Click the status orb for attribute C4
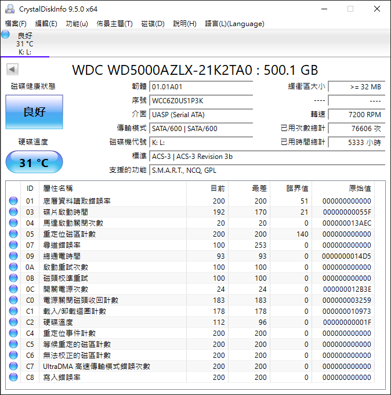The height and width of the screenshot is (395, 391). click(x=13, y=333)
